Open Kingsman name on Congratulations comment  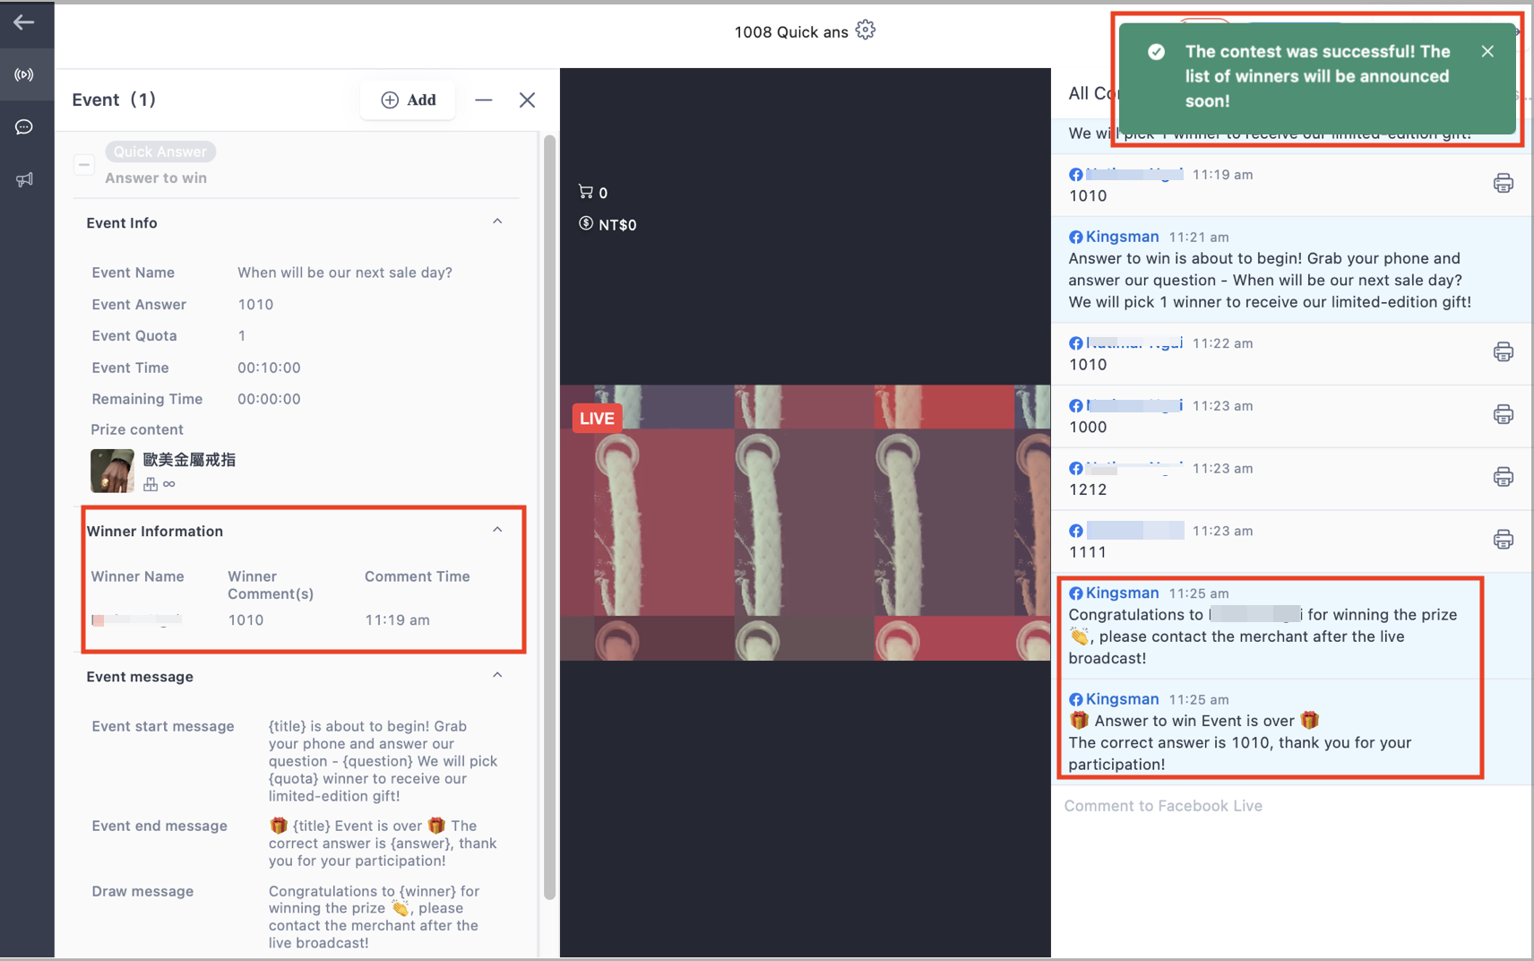pos(1122,593)
